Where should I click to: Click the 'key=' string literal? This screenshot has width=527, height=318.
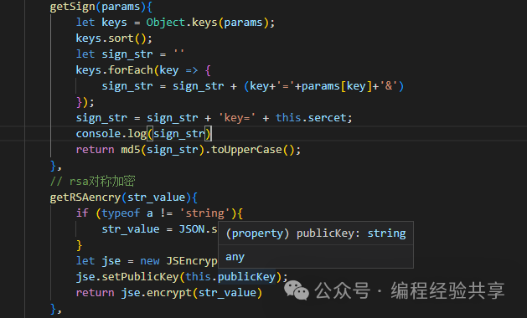[237, 117]
